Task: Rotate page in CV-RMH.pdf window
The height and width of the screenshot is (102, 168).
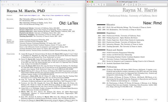Action: 131,5
